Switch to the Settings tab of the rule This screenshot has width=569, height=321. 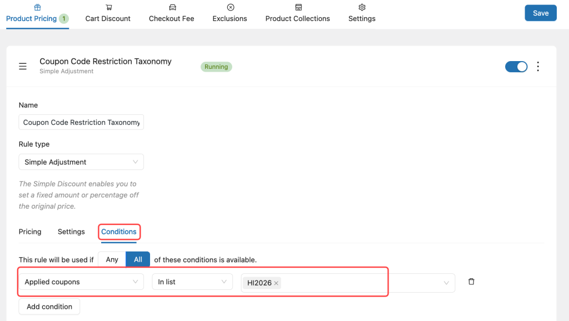pyautogui.click(x=71, y=232)
